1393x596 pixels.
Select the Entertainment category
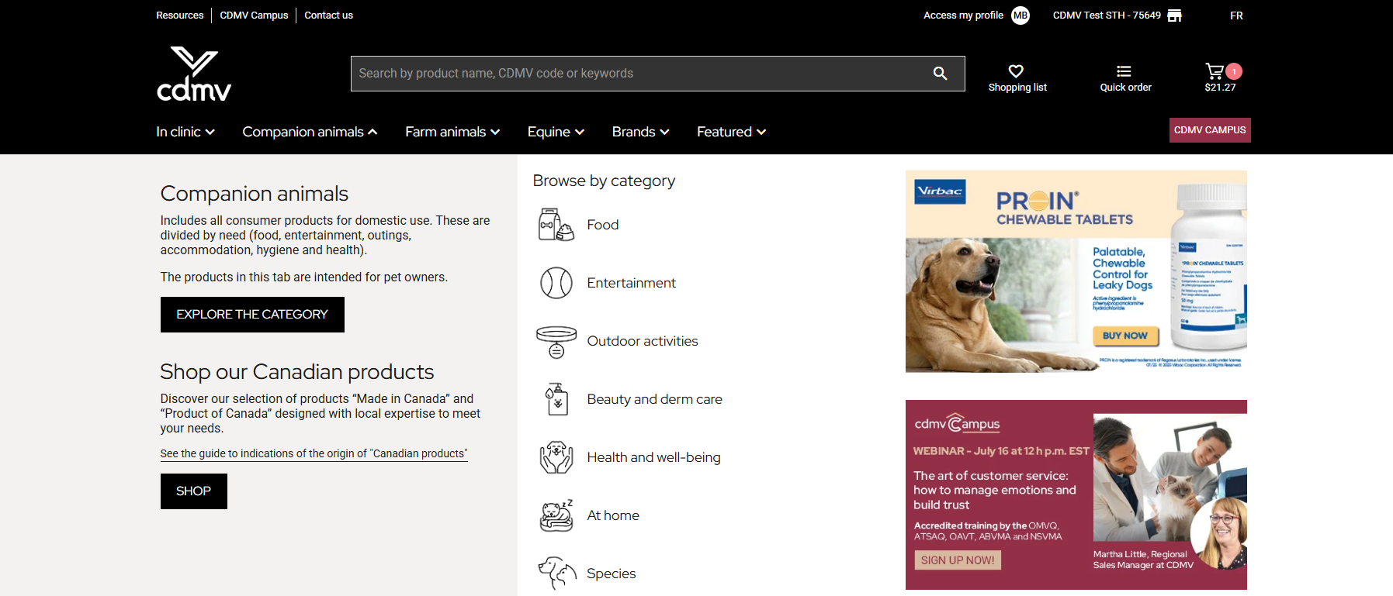(x=632, y=283)
